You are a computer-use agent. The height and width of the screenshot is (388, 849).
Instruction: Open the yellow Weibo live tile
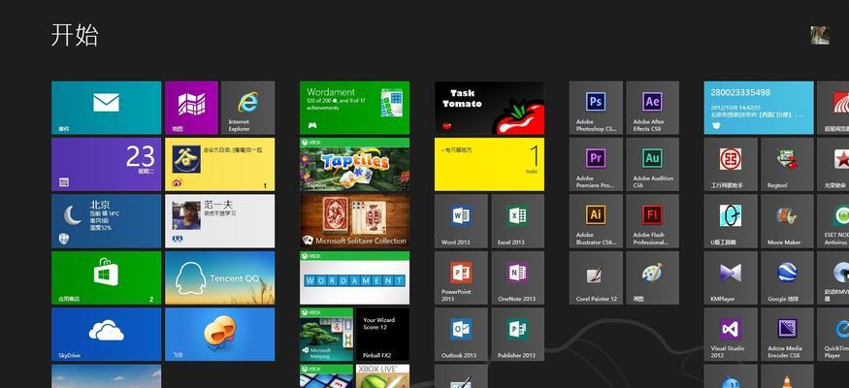[x=220, y=164]
